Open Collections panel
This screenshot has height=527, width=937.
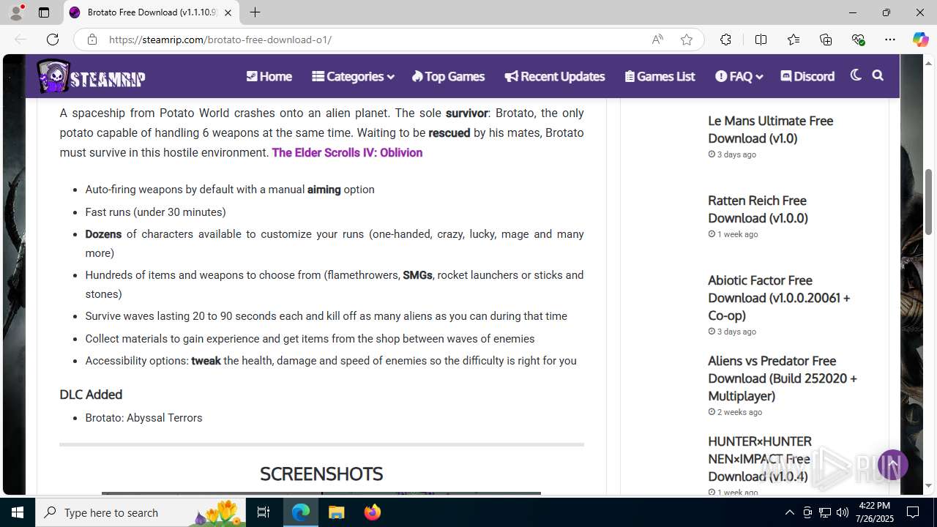point(826,40)
